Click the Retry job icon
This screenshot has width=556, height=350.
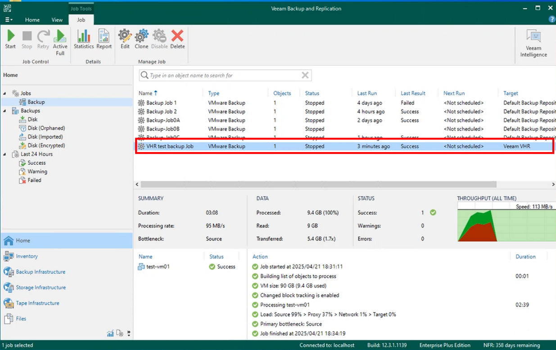tap(43, 39)
